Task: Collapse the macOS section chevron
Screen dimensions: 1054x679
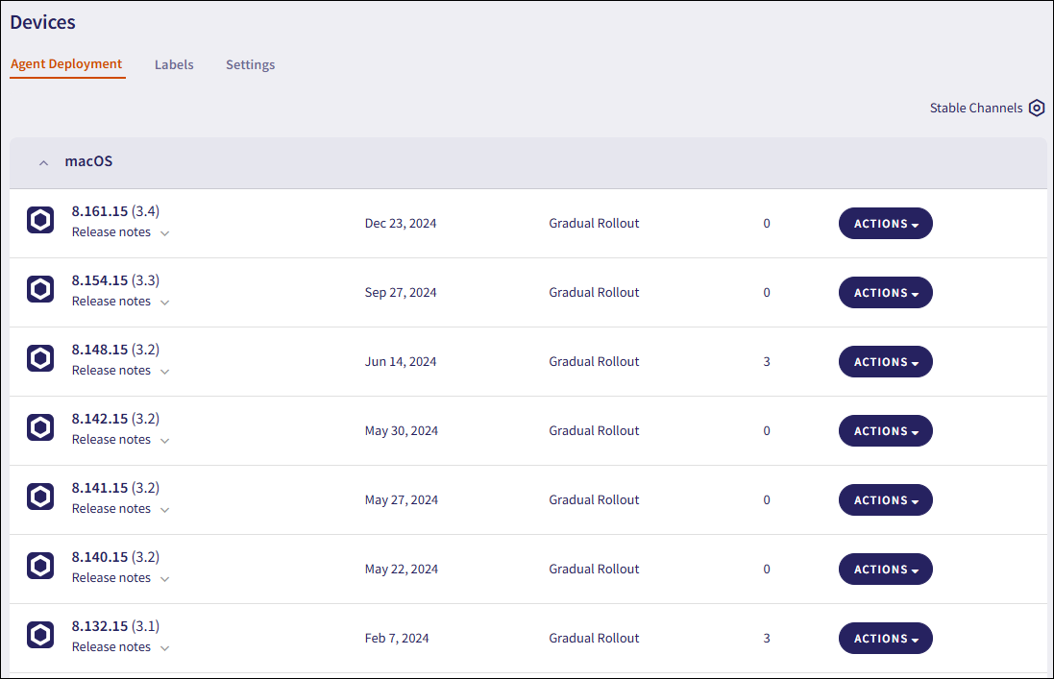Action: 43,163
